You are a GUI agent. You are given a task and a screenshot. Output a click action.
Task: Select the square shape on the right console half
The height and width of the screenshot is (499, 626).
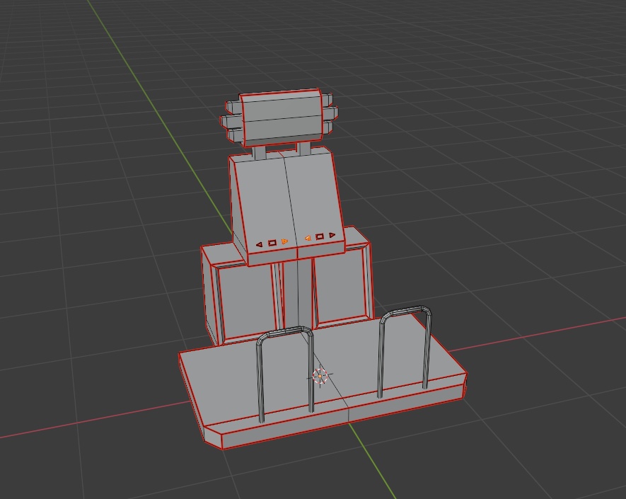(x=320, y=237)
